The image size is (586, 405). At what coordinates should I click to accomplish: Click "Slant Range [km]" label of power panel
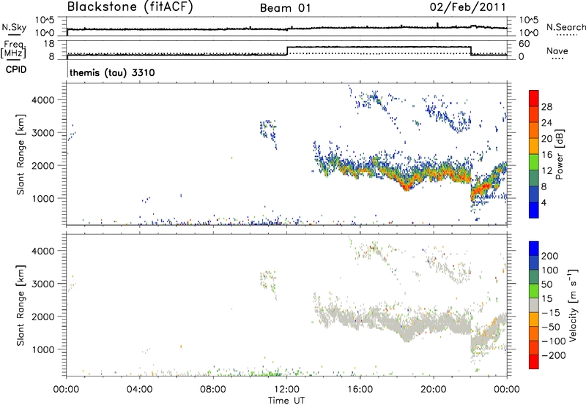coord(21,154)
